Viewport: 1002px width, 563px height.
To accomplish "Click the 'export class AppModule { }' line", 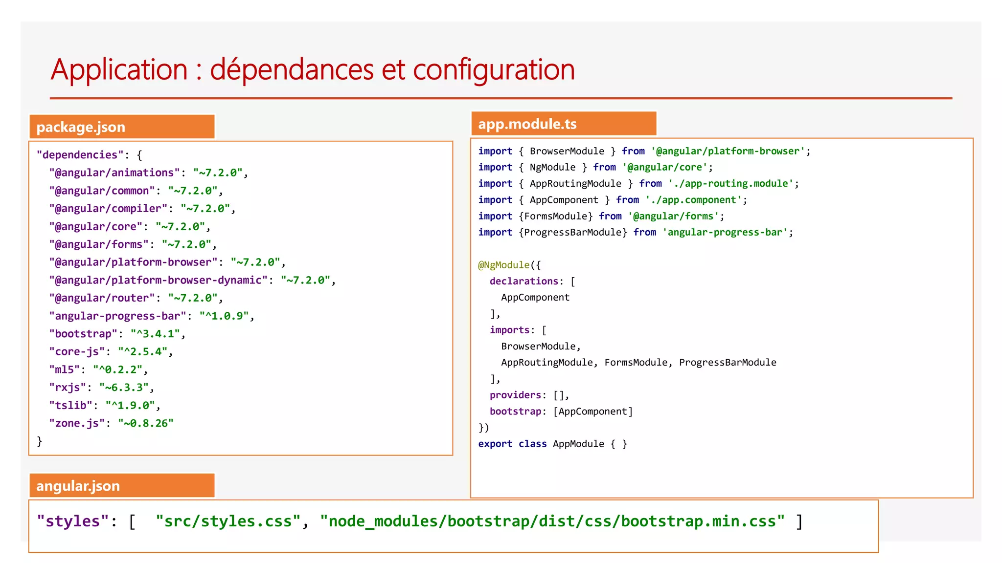I will [553, 444].
